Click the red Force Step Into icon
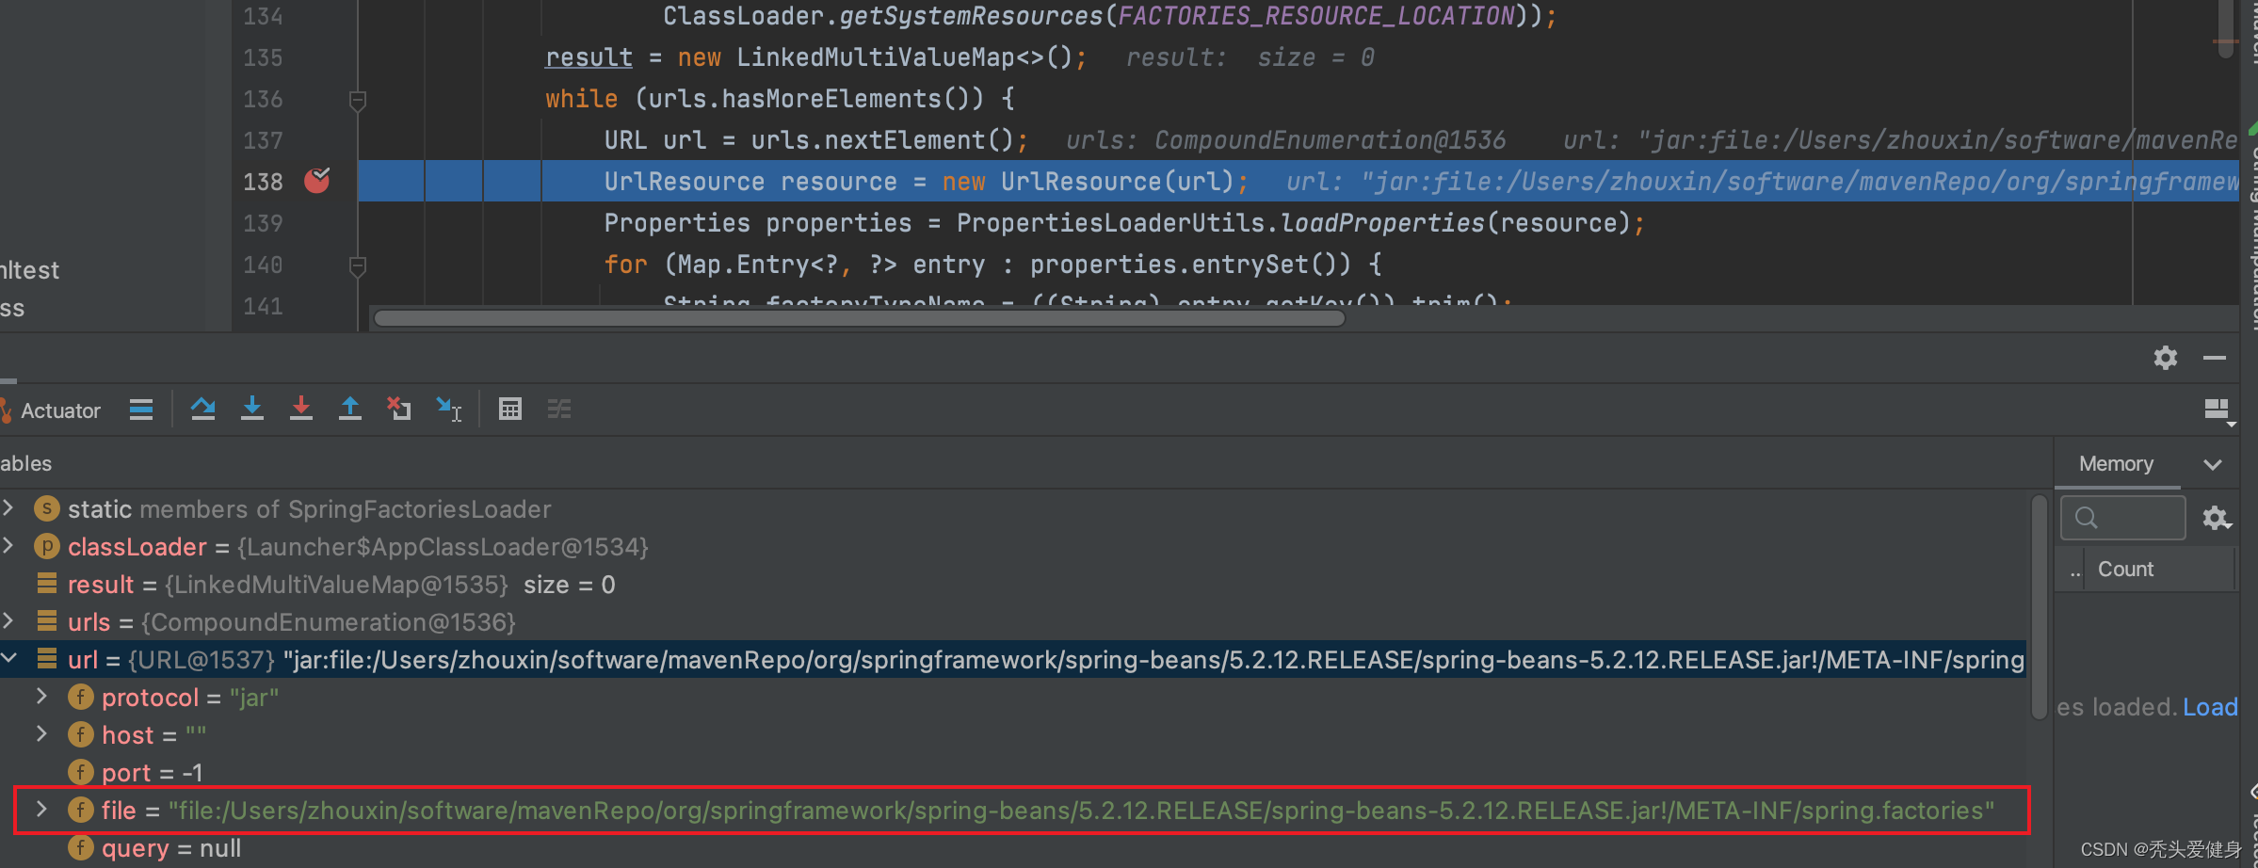Image resolution: width=2258 pixels, height=868 pixels. 300,409
